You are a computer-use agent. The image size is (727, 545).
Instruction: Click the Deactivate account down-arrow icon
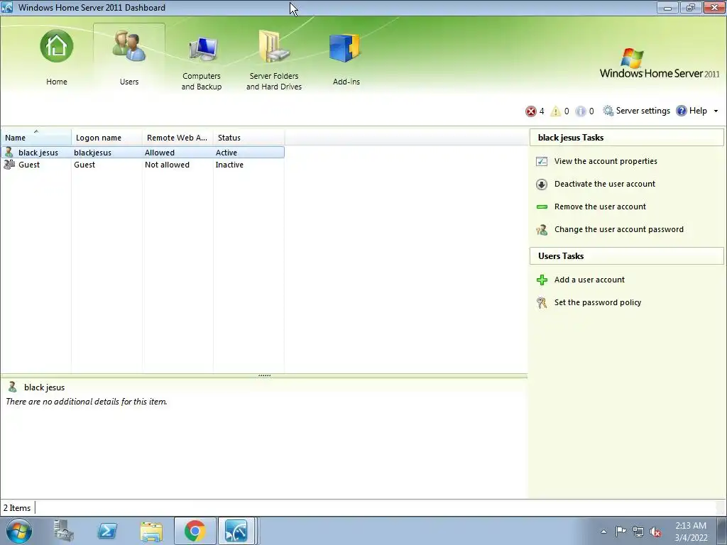542,184
